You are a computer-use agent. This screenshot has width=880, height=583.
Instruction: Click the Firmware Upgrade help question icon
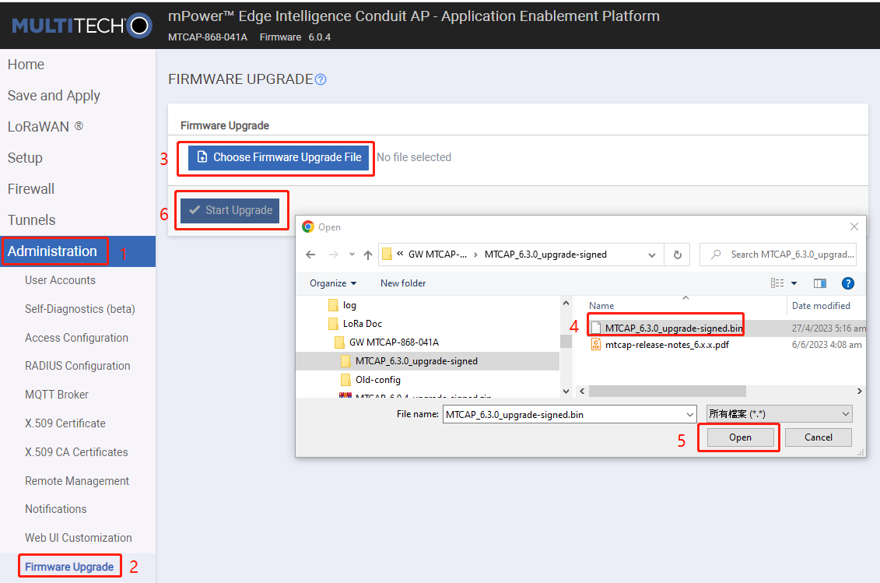321,79
